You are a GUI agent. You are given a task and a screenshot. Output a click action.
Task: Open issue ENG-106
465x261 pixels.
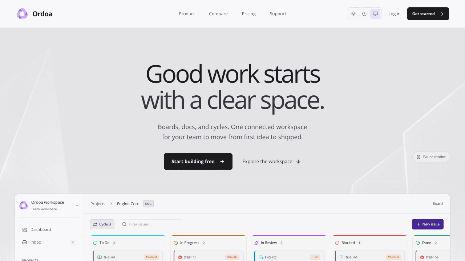pos(433,256)
